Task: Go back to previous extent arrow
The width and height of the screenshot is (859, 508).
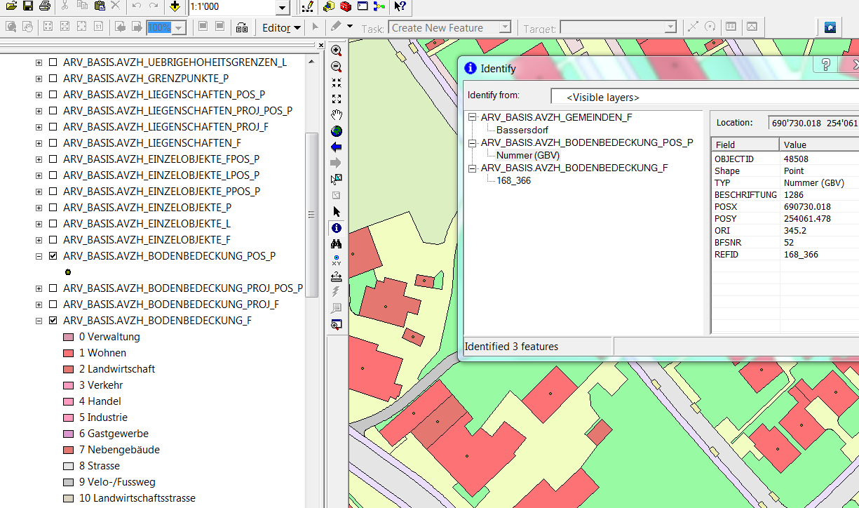Action: 337,147
